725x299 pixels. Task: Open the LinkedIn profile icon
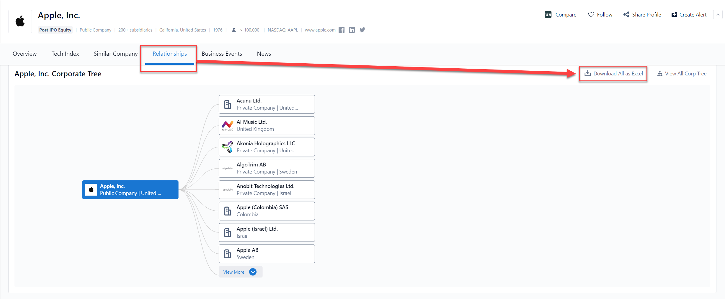click(352, 30)
